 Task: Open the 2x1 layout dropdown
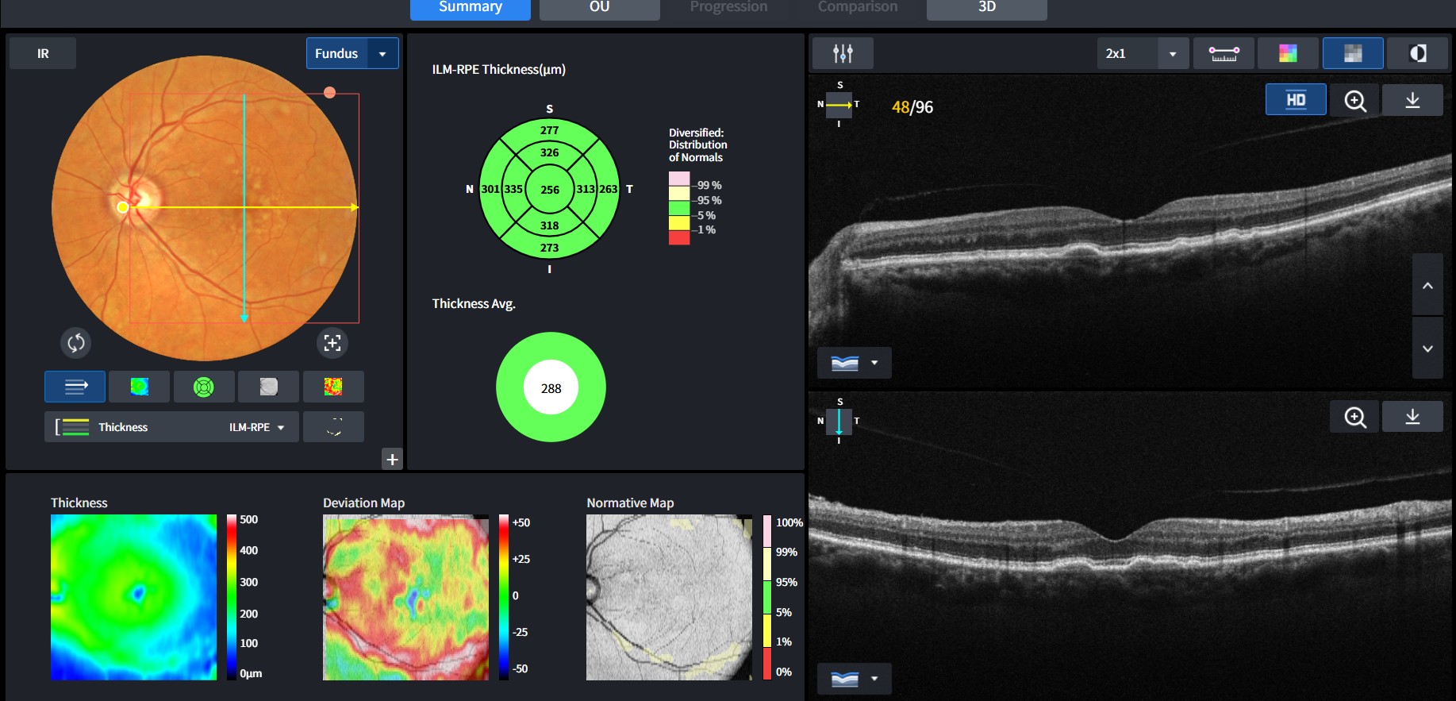coord(1171,53)
